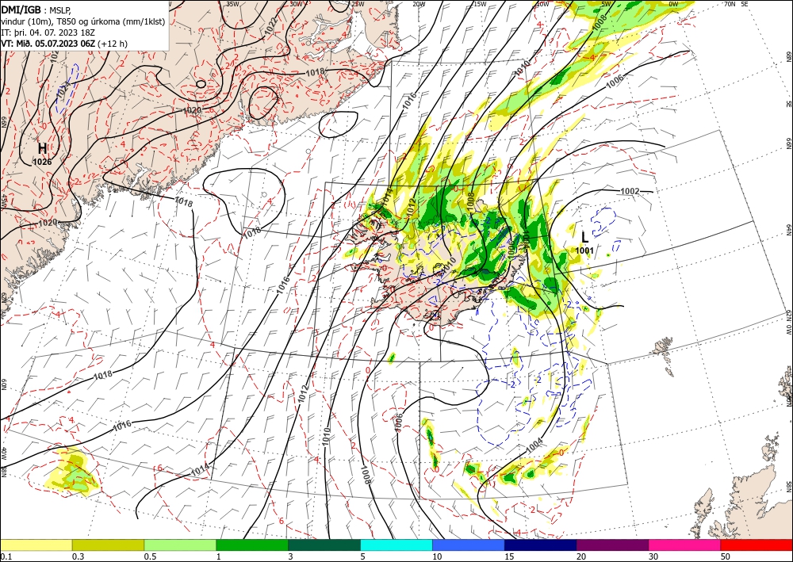Click the '1026' high pressure value
Viewport: 793px width, 562px height.
pyautogui.click(x=42, y=162)
